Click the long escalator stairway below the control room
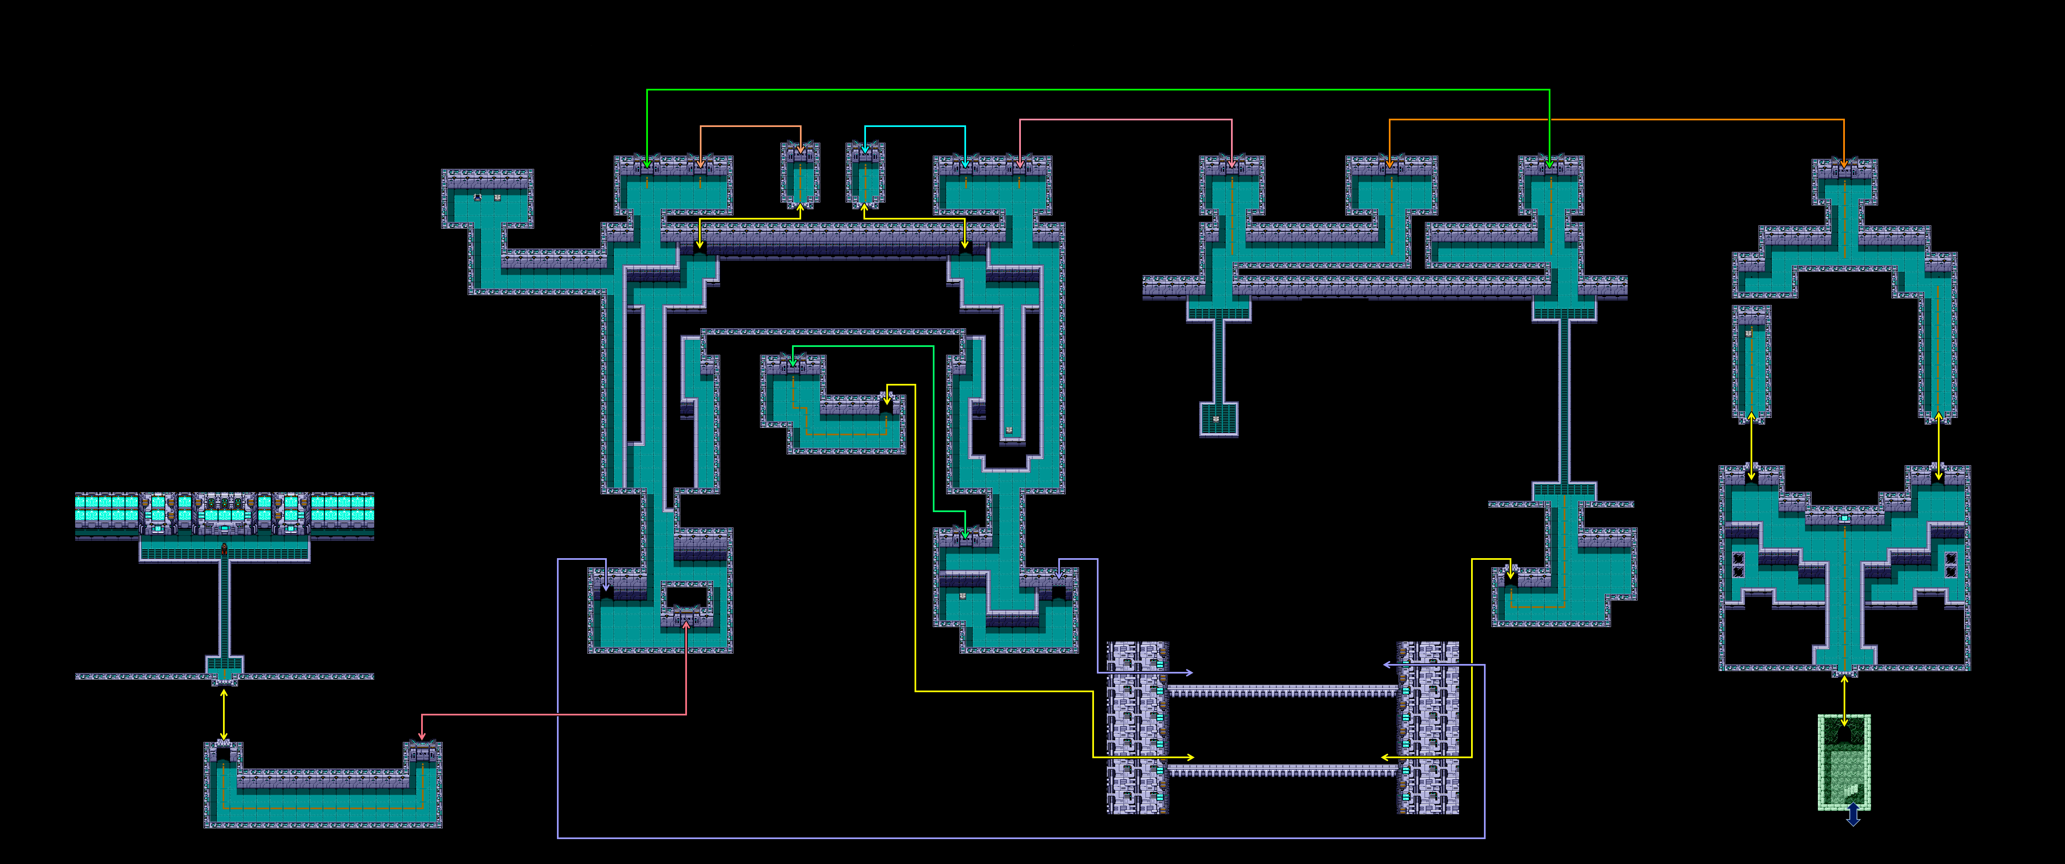This screenshot has width=2065, height=864. click(225, 609)
